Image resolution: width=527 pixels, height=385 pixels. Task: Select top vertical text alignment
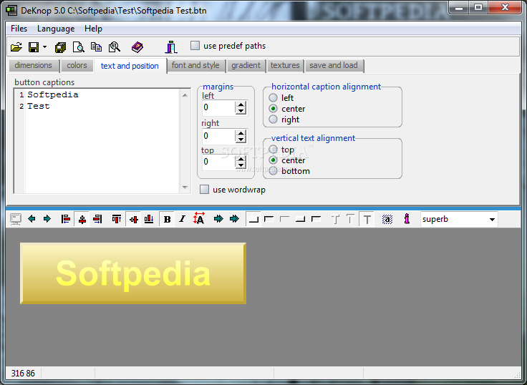coord(274,149)
